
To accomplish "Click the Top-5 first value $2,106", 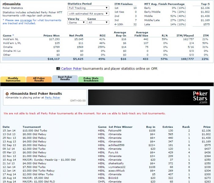I will [x=205, y=8].
